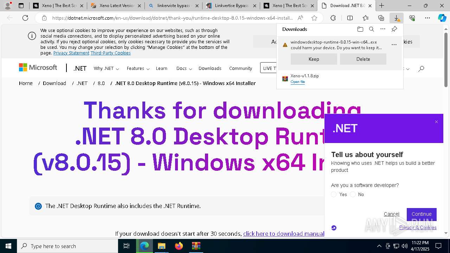
Task: Open downloads folder icon
Action: point(360,29)
